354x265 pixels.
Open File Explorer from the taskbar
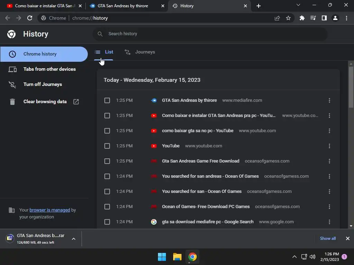pyautogui.click(x=177, y=257)
